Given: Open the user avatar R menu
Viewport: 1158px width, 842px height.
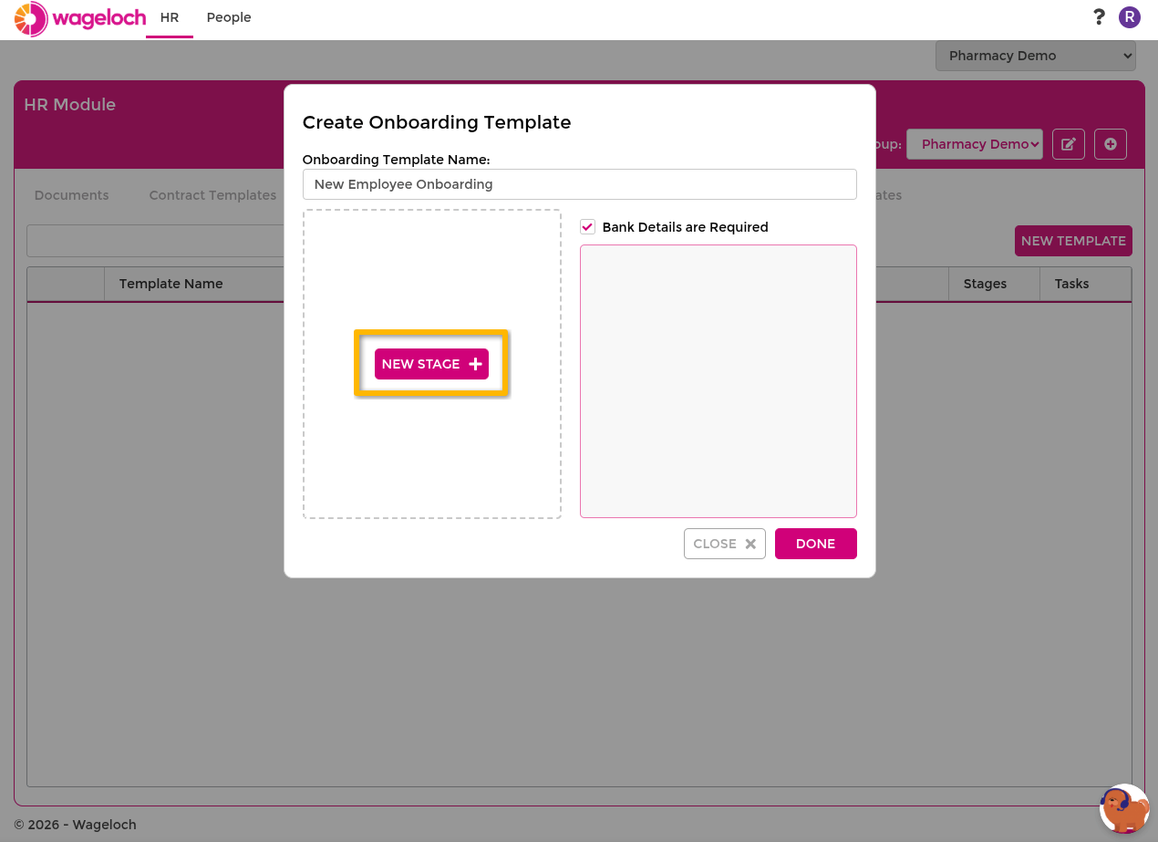Looking at the screenshot, I should 1130,16.
